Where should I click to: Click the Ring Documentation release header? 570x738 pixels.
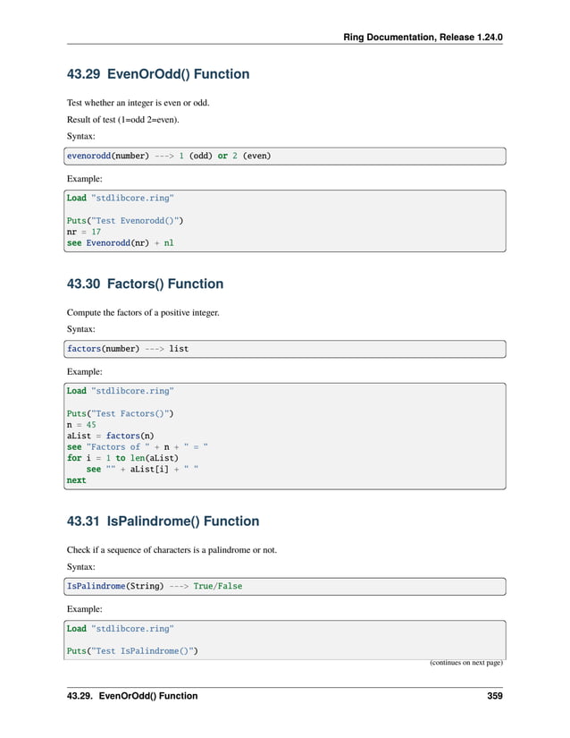click(423, 38)
